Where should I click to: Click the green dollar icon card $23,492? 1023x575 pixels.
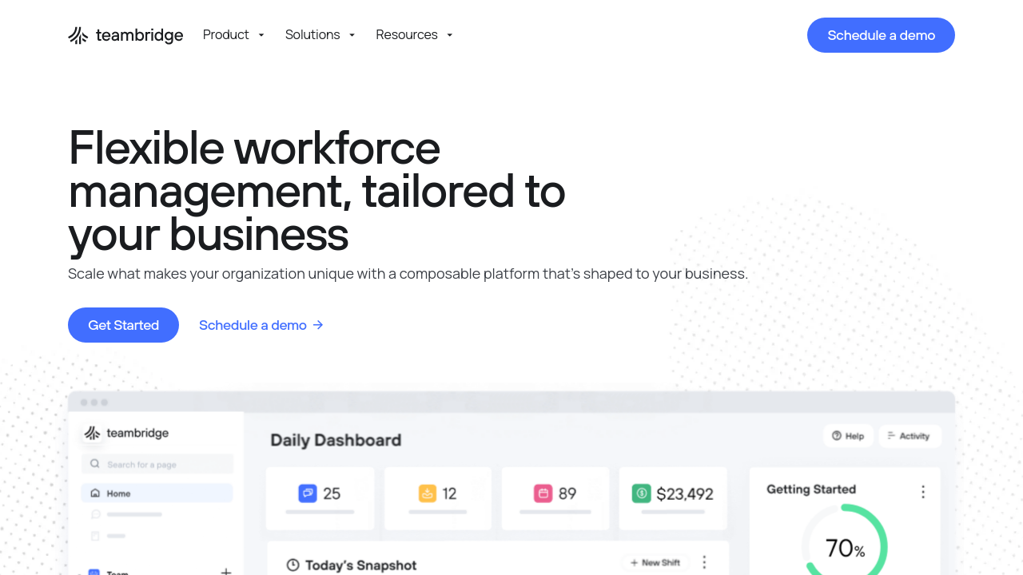click(673, 498)
